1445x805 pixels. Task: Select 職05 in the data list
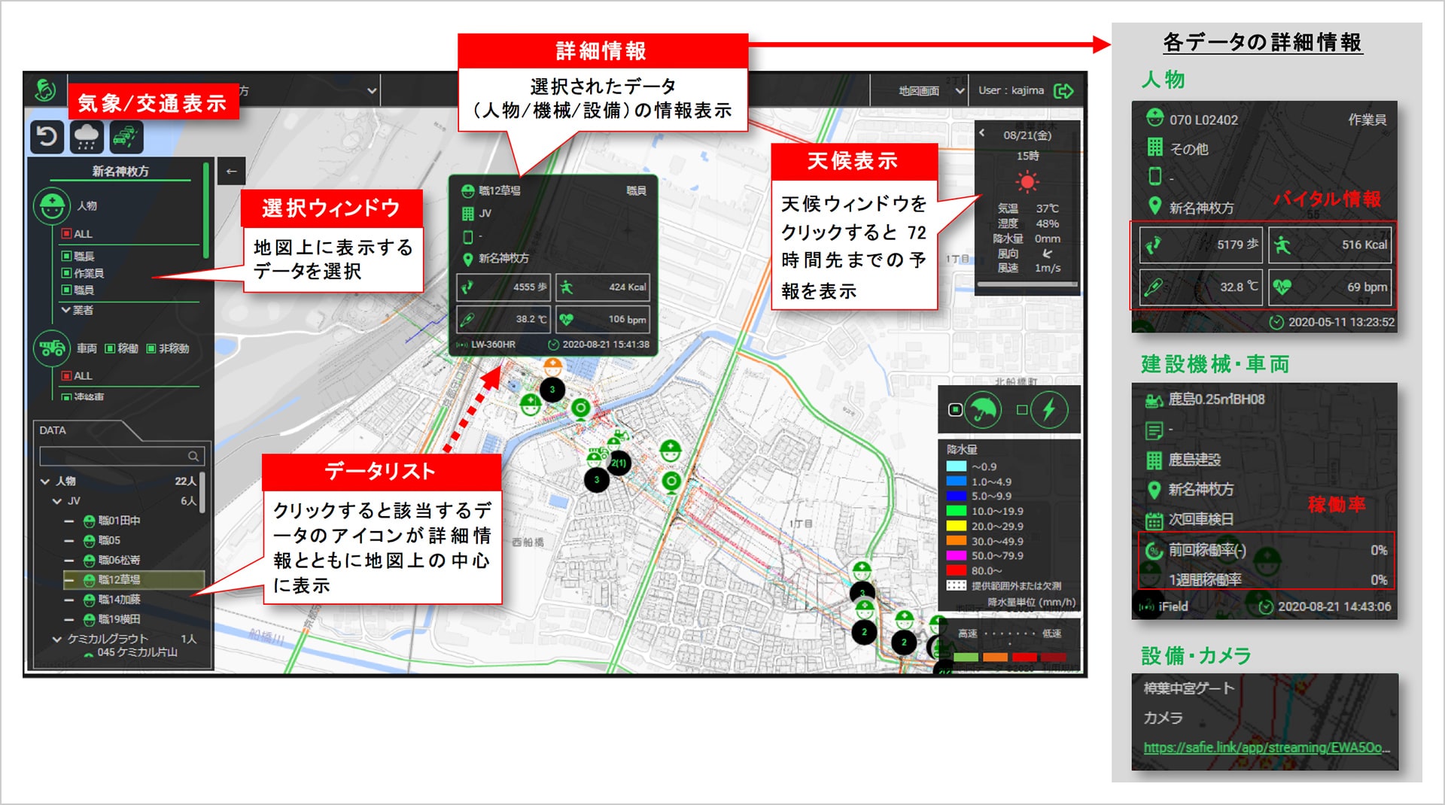click(x=109, y=540)
